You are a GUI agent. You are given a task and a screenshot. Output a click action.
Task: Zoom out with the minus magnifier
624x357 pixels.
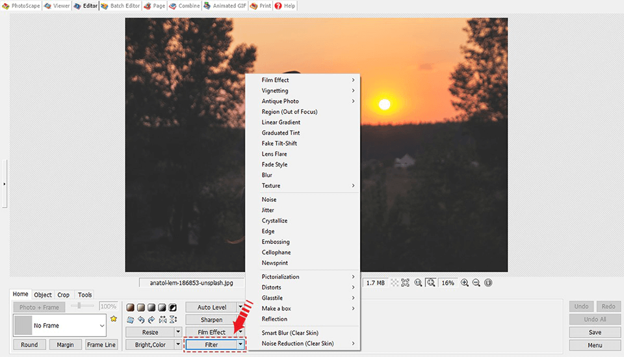pyautogui.click(x=476, y=283)
